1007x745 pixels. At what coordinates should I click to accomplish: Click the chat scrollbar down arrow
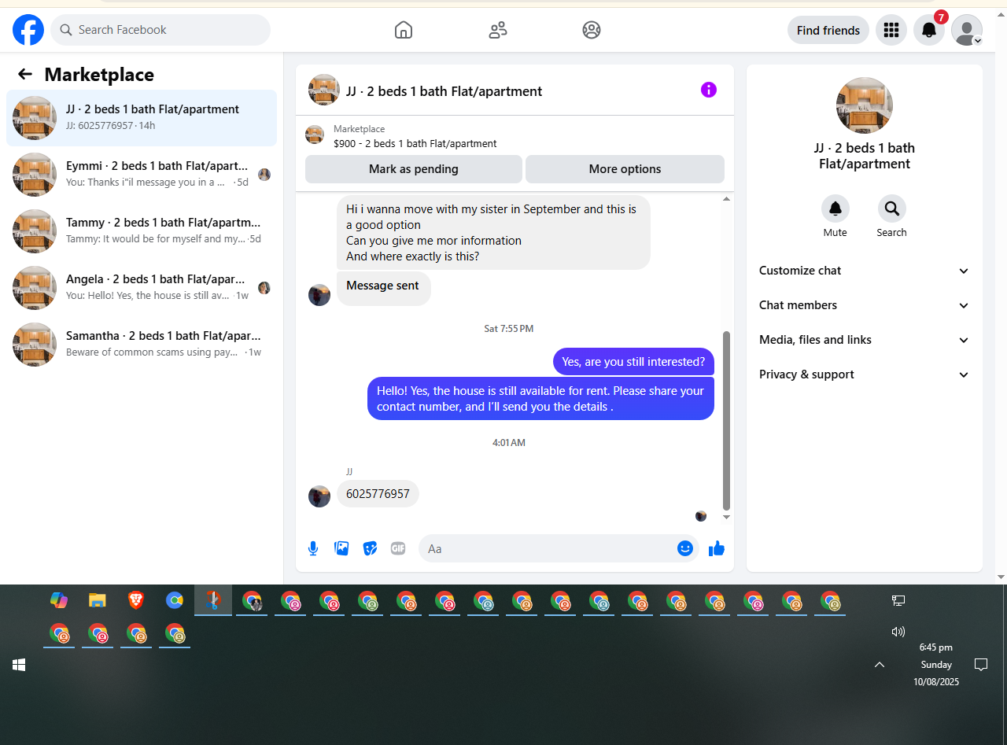[726, 517]
